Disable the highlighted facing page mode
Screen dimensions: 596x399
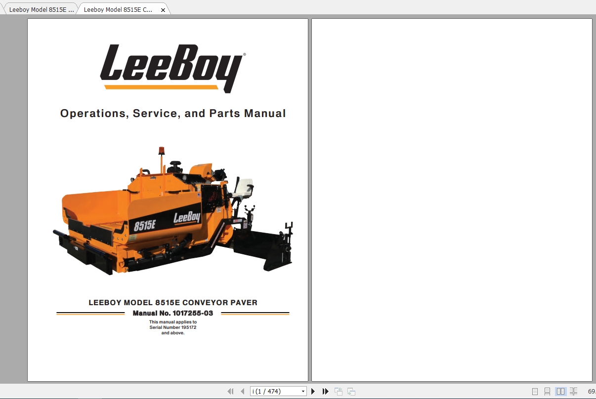click(x=560, y=390)
